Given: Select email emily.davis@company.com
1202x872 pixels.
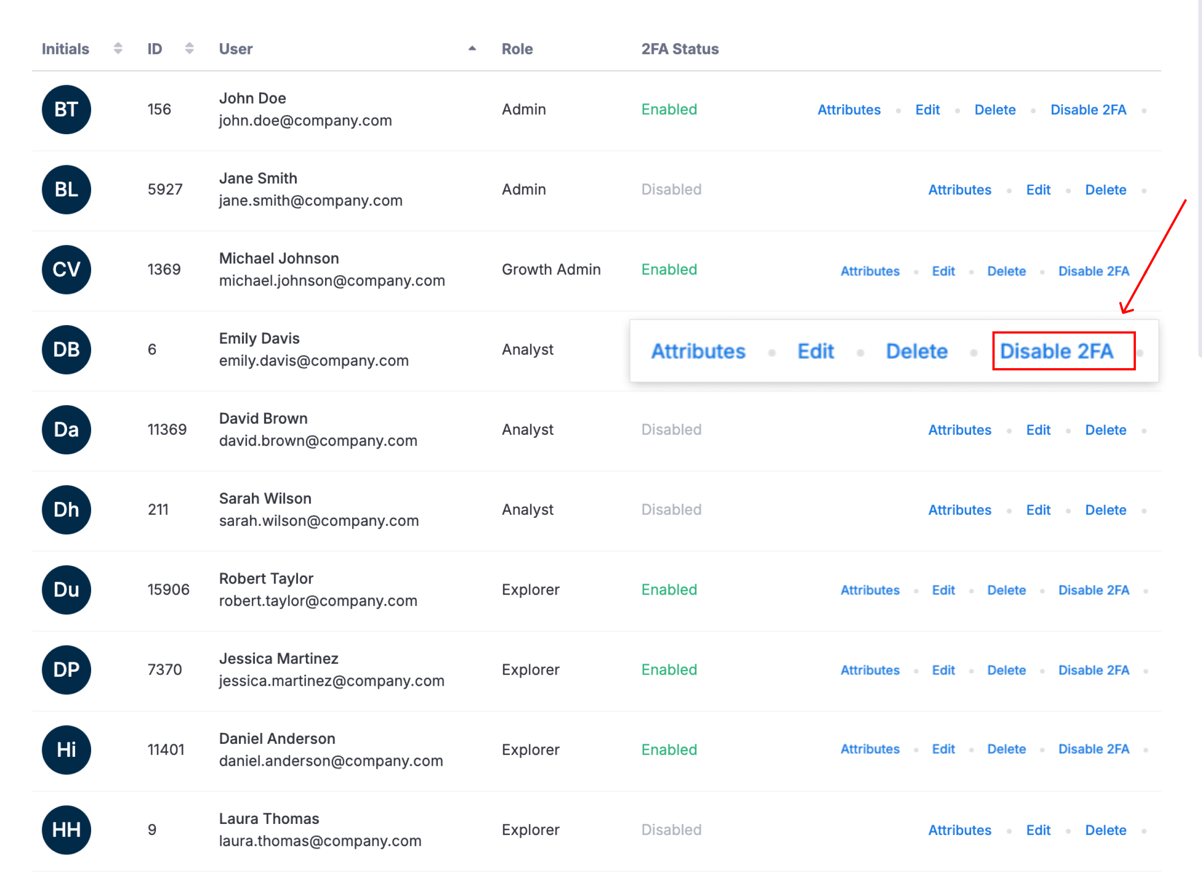Looking at the screenshot, I should tap(314, 361).
